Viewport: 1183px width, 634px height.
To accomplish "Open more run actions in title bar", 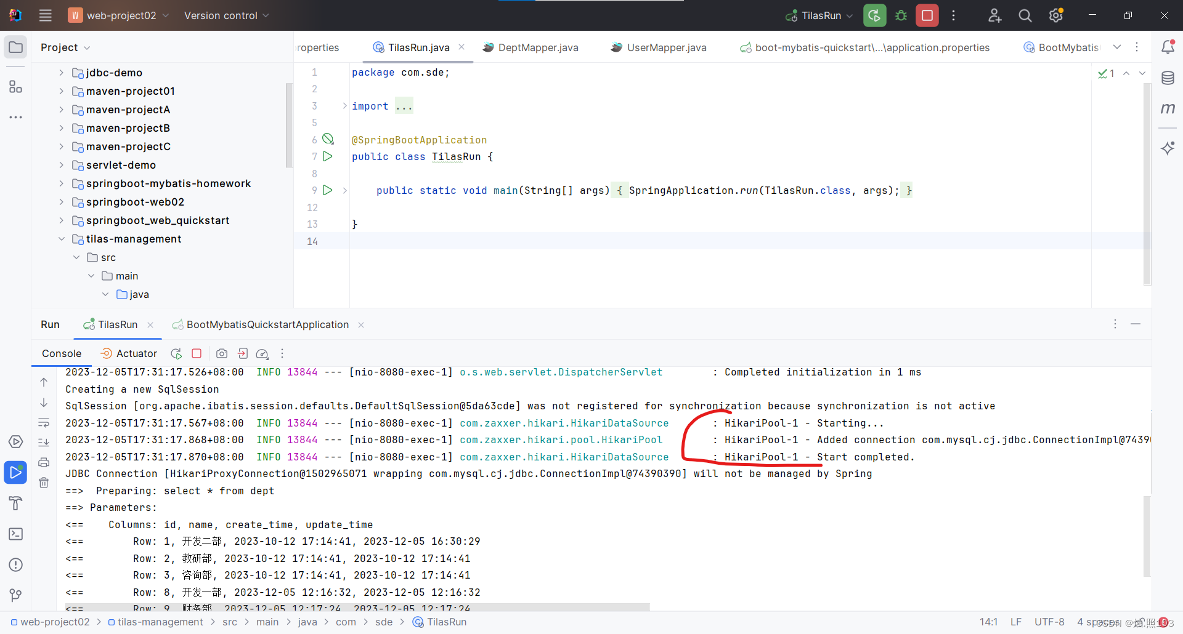I will pos(953,15).
